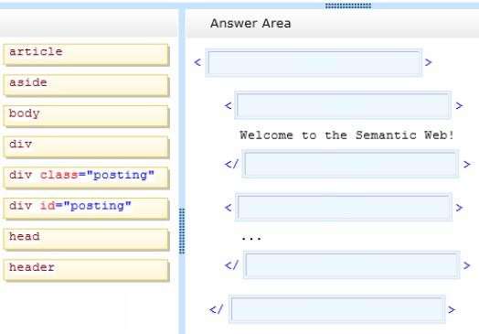479x334 pixels.
Task: Click the ellipsis placeholder text
Action: (251, 238)
